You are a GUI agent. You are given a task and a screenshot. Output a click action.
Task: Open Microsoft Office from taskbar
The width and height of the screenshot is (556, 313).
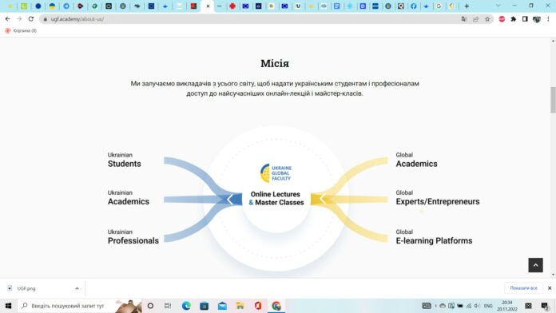(x=258, y=306)
